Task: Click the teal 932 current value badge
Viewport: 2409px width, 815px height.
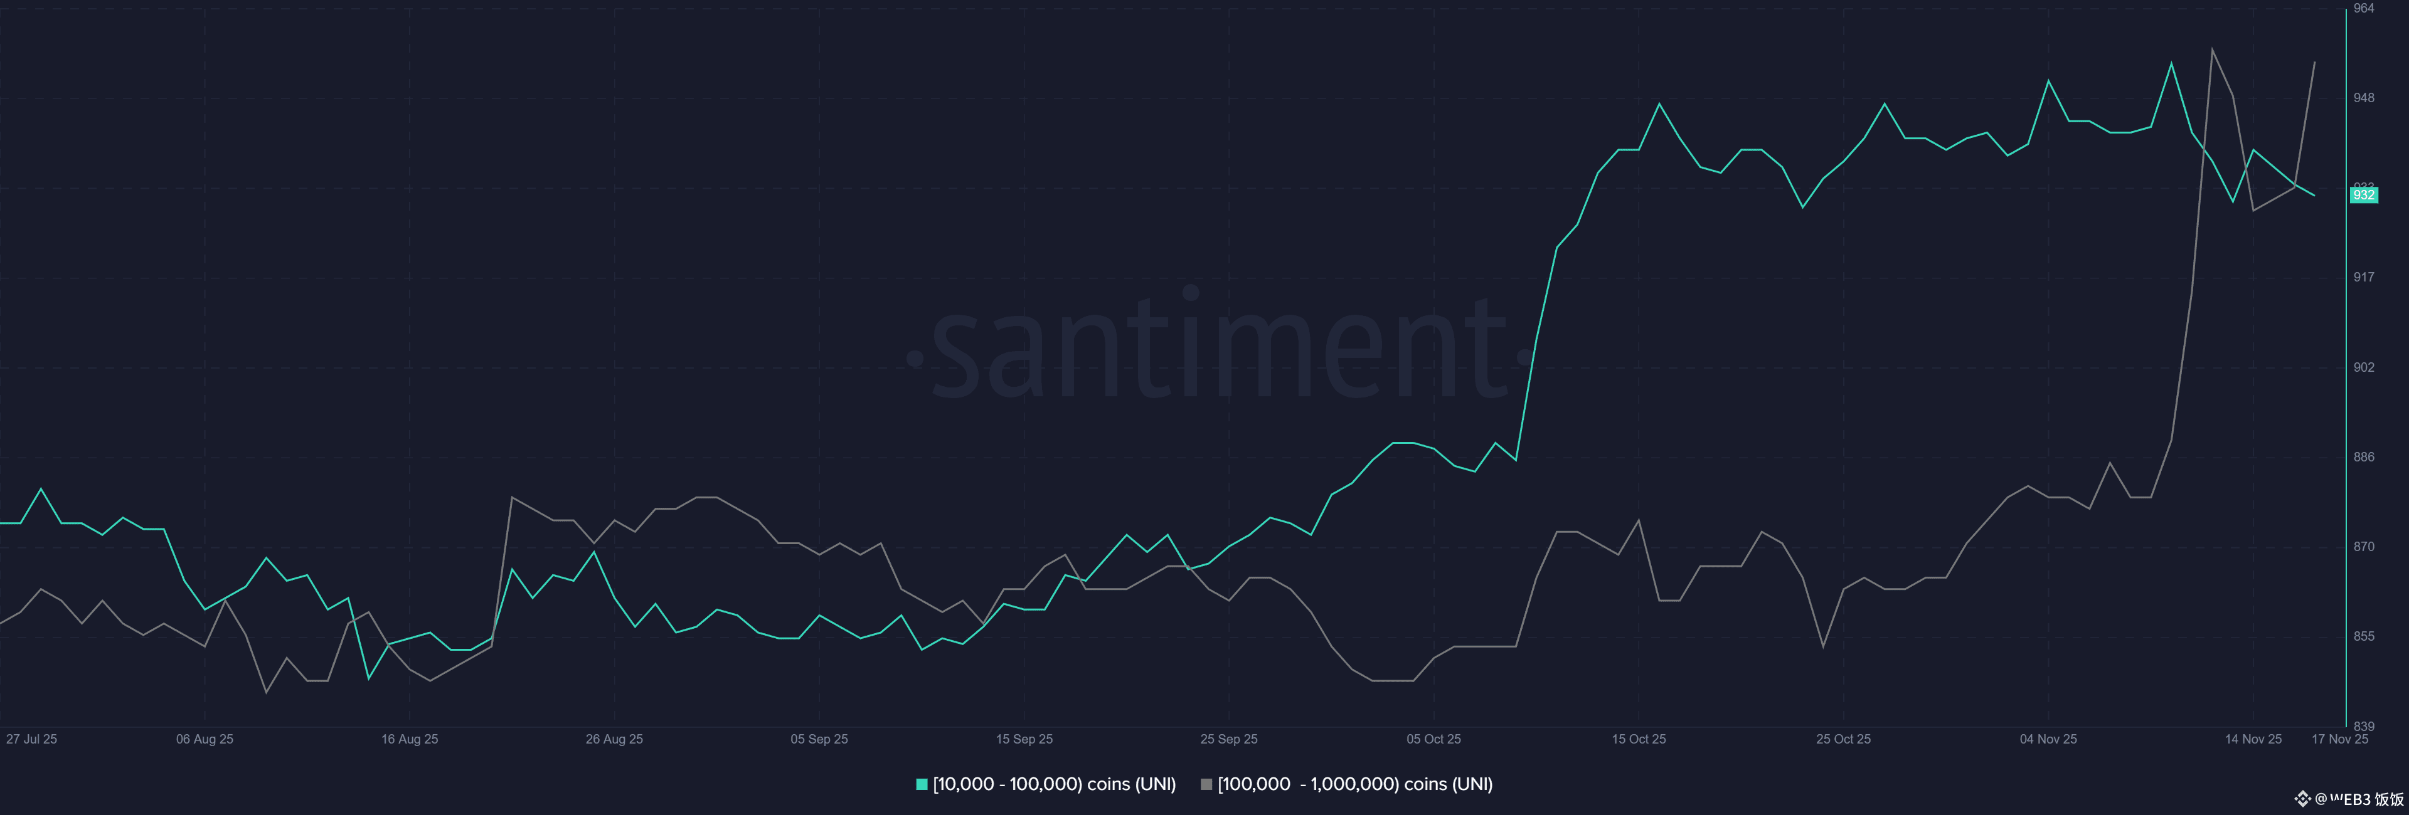Action: click(x=2363, y=196)
